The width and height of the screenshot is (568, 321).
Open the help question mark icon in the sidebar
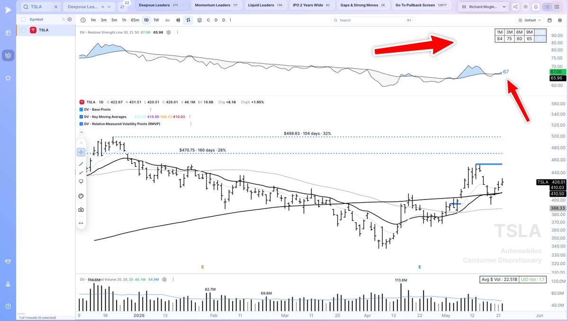8,306
